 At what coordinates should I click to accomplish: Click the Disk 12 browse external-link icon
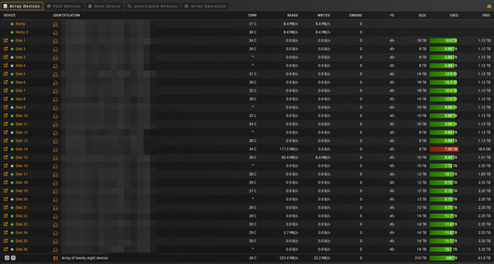pyautogui.click(x=5, y=132)
